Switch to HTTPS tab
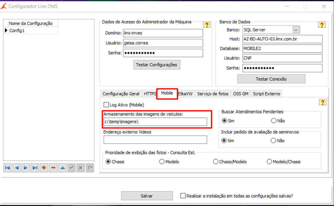The image size is (334, 206). 150,94
